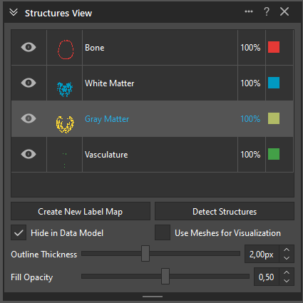This screenshot has width=303, height=303.
Task: Select the Bone structure name
Action: [x=95, y=48]
